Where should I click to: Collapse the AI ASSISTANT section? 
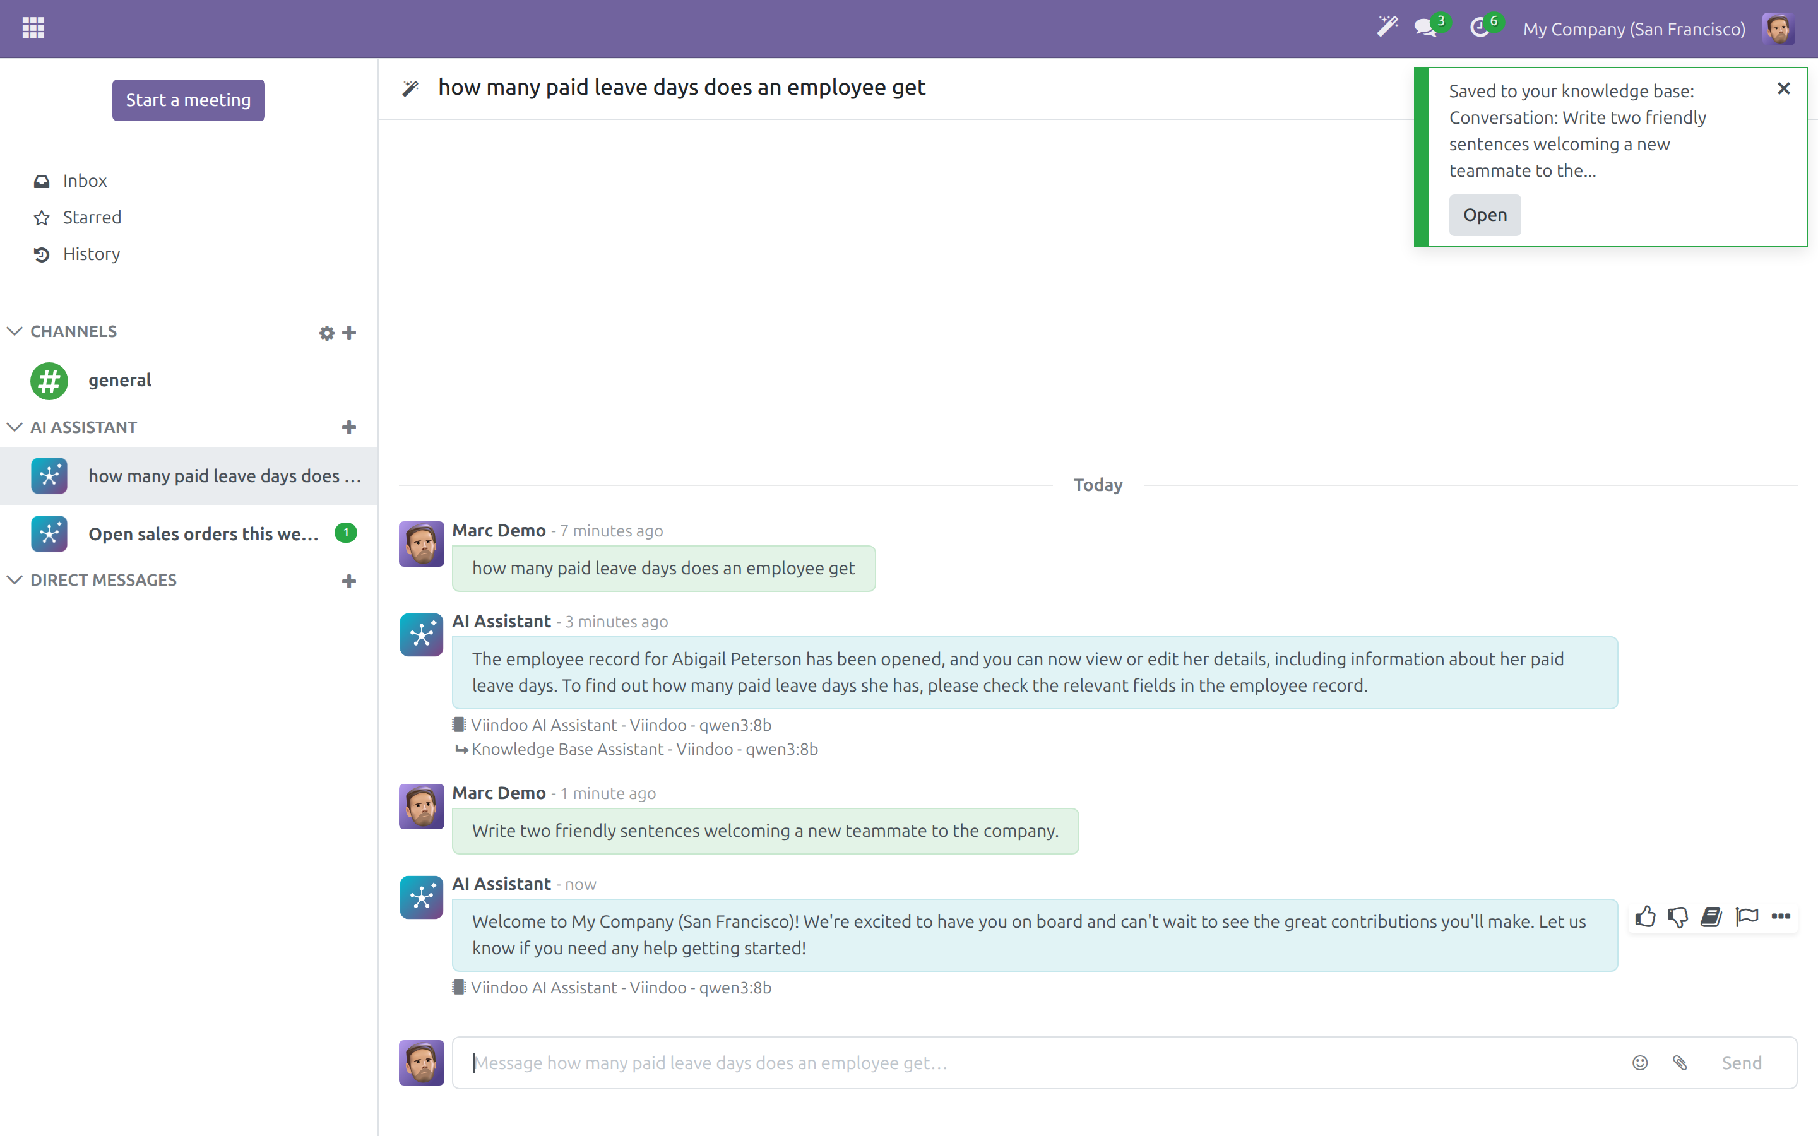15,427
